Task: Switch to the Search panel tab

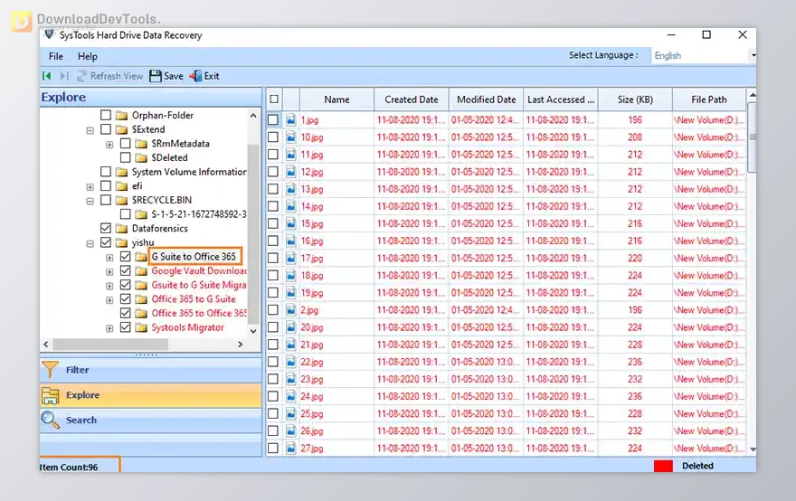Action: (x=151, y=421)
